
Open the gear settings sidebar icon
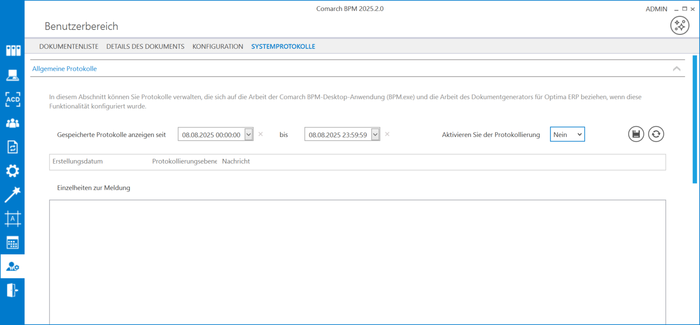pos(12,171)
